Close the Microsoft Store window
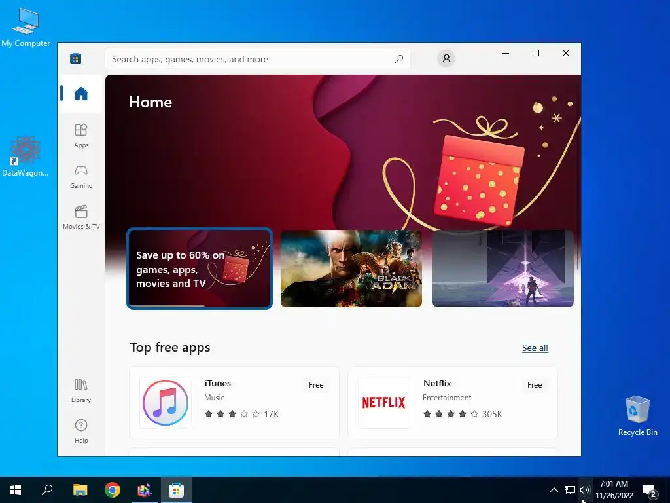 [x=566, y=53]
